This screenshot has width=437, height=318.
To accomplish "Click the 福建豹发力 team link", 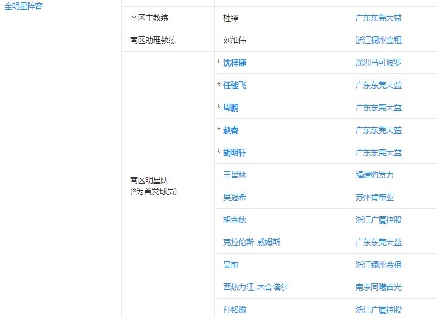I will (374, 175).
